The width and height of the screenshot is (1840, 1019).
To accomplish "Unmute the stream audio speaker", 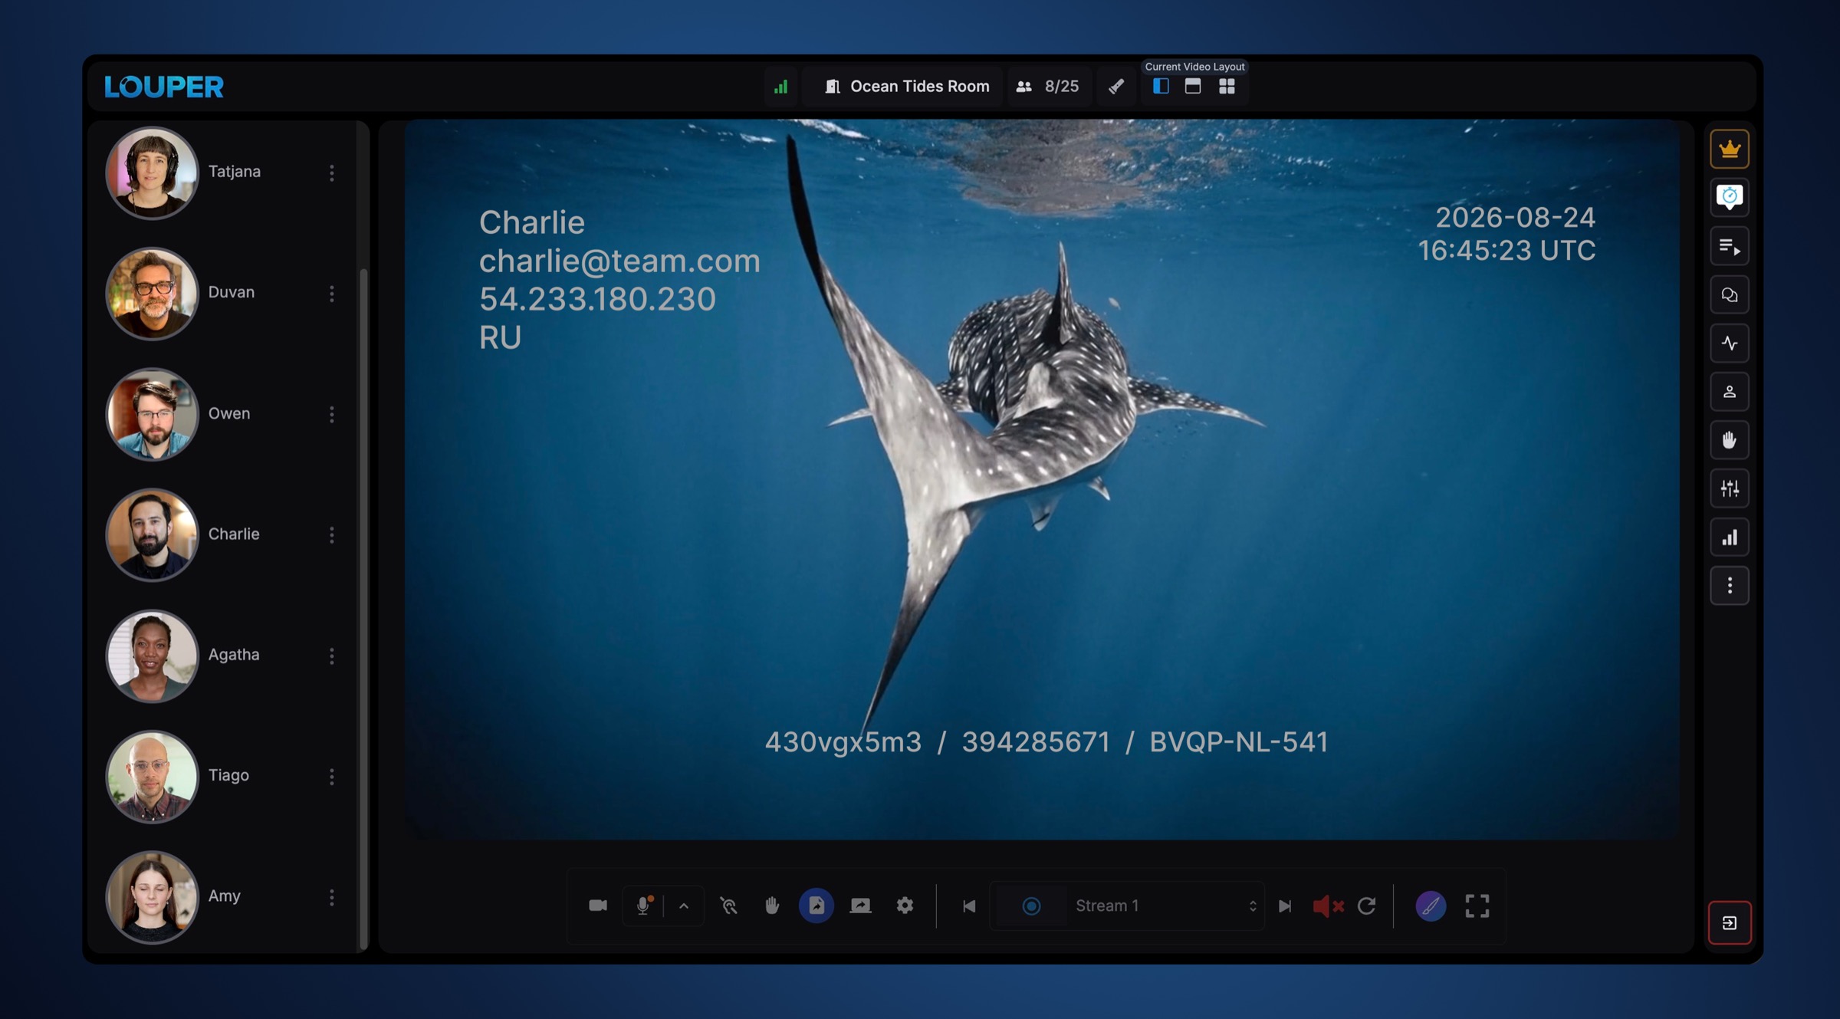I will (x=1328, y=906).
